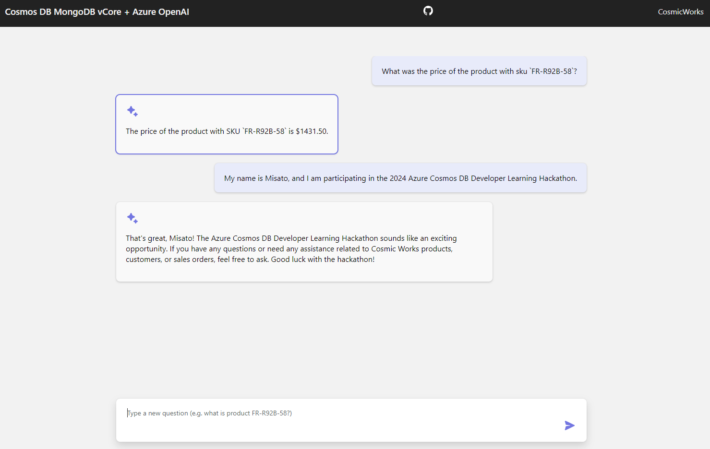710x449 pixels.
Task: Open the GitHub icon link in header
Action: click(x=428, y=11)
